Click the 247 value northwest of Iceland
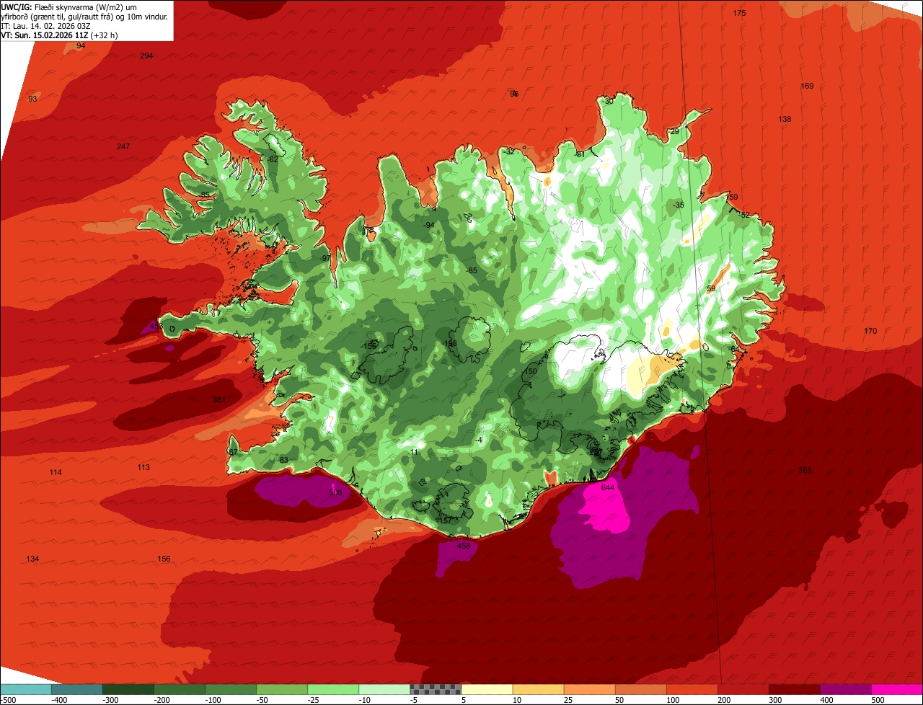 point(123,147)
